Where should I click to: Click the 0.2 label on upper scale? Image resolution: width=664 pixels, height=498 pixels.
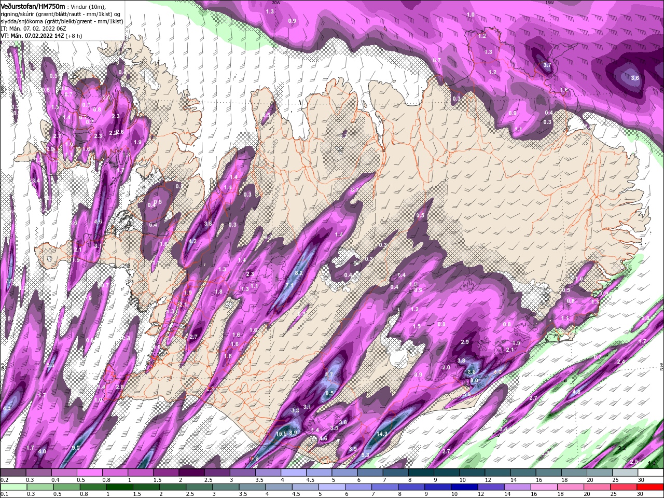click(x=5, y=480)
